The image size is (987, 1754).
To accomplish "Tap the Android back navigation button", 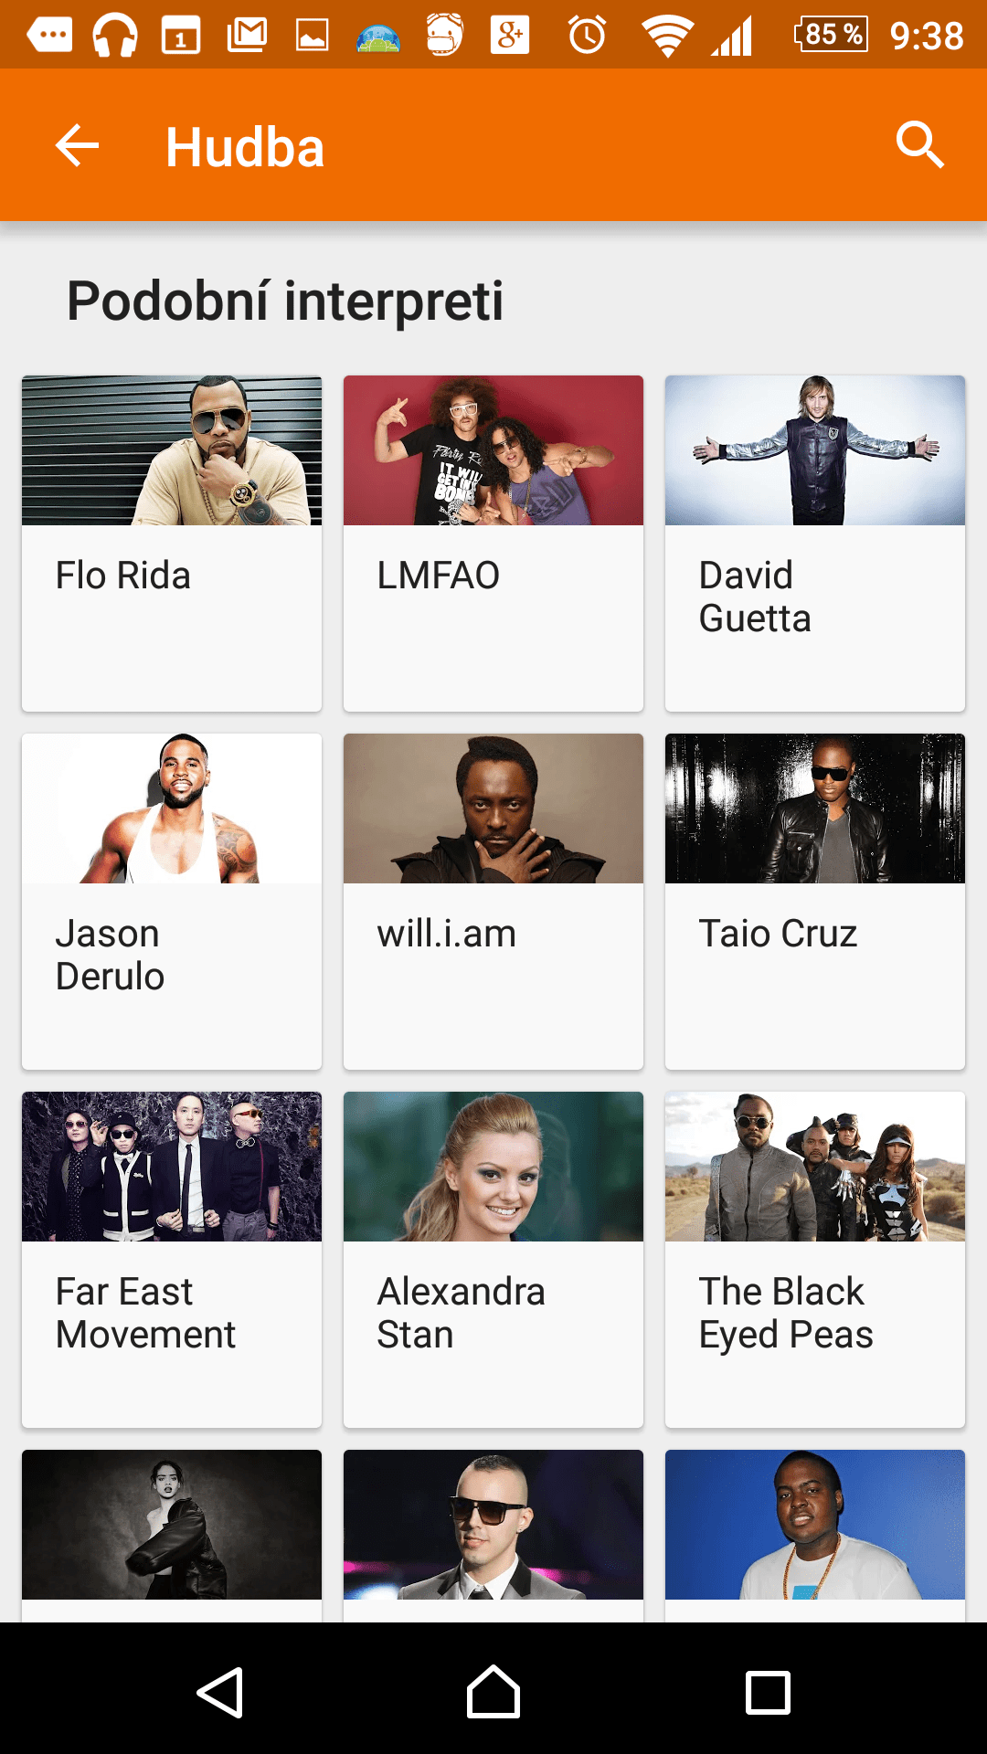I will click(x=220, y=1693).
